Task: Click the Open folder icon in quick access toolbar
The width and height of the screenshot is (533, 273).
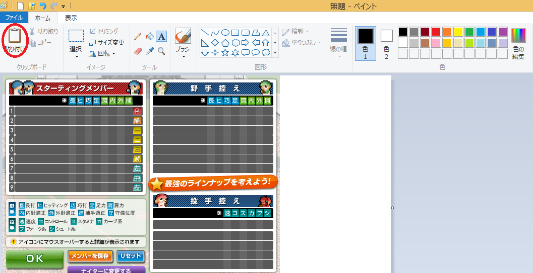Action: pyautogui.click(x=32, y=6)
